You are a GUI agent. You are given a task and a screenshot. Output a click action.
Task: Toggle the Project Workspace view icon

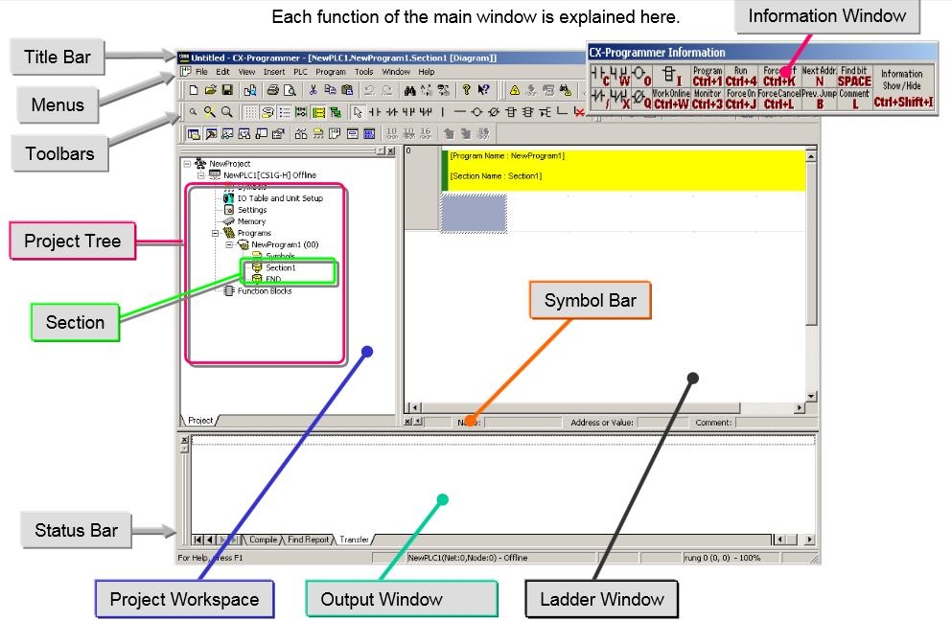coord(194,133)
